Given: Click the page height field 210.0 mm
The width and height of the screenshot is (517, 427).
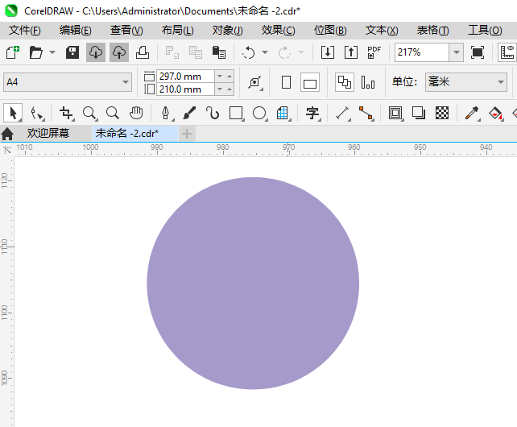Looking at the screenshot, I should click(185, 89).
